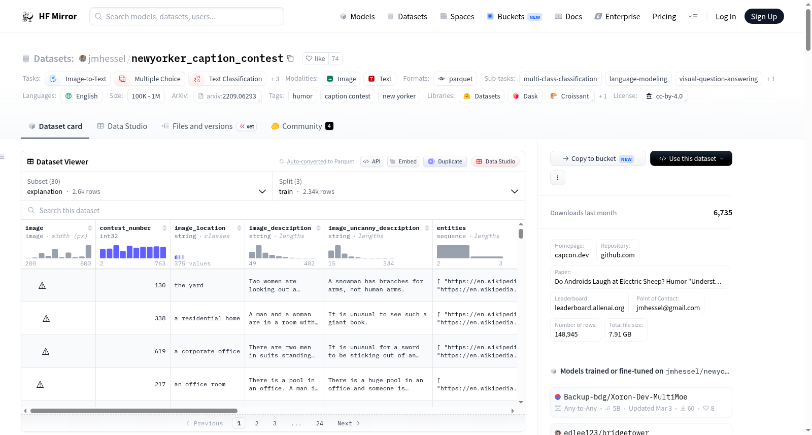Open the additional navigation menu icon
This screenshot has width=812, height=435.
point(693,17)
